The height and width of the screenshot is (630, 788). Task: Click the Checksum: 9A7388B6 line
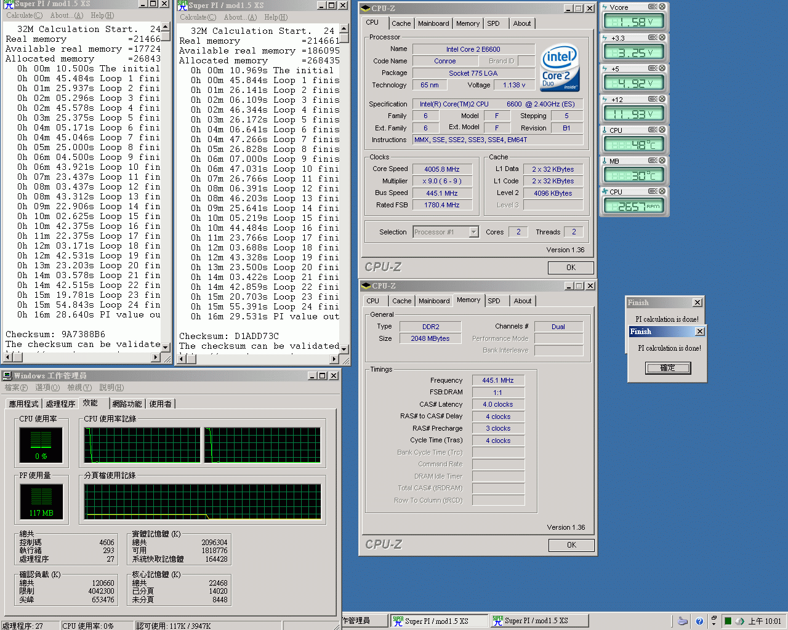pyautogui.click(x=55, y=334)
